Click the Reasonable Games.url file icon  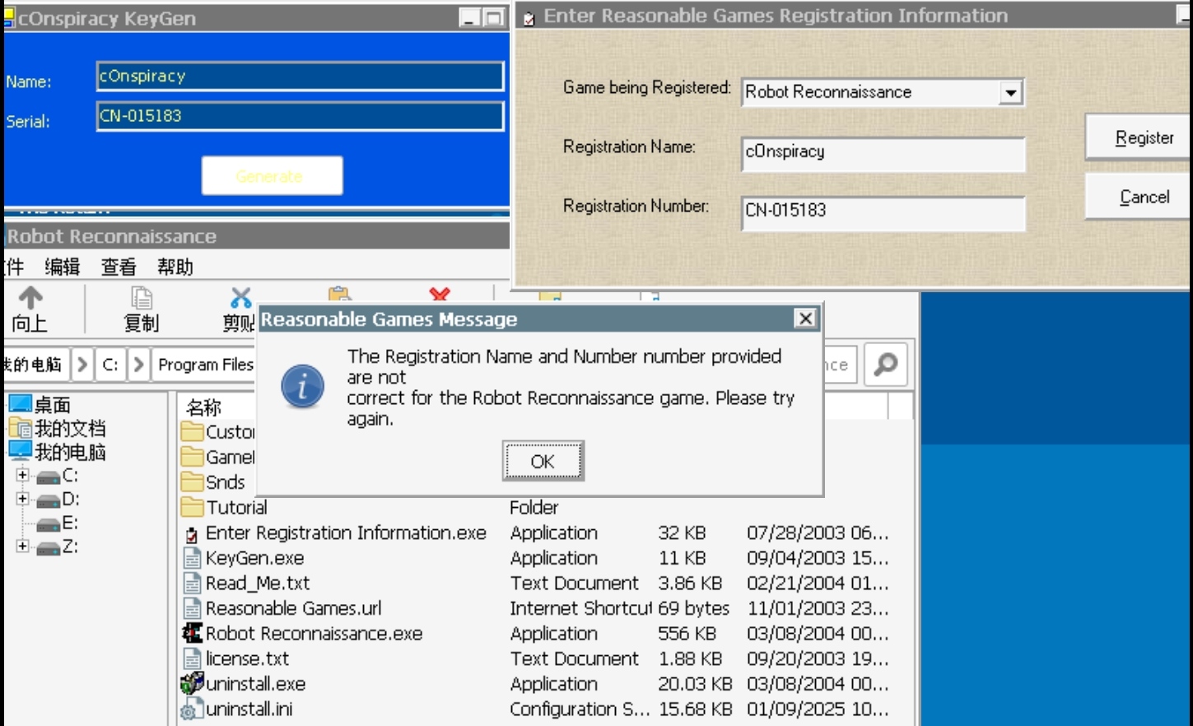pyautogui.click(x=192, y=608)
